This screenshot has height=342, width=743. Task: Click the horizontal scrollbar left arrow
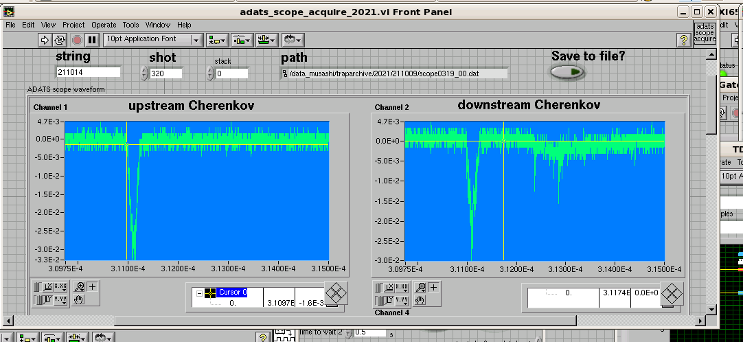pyautogui.click(x=10, y=321)
